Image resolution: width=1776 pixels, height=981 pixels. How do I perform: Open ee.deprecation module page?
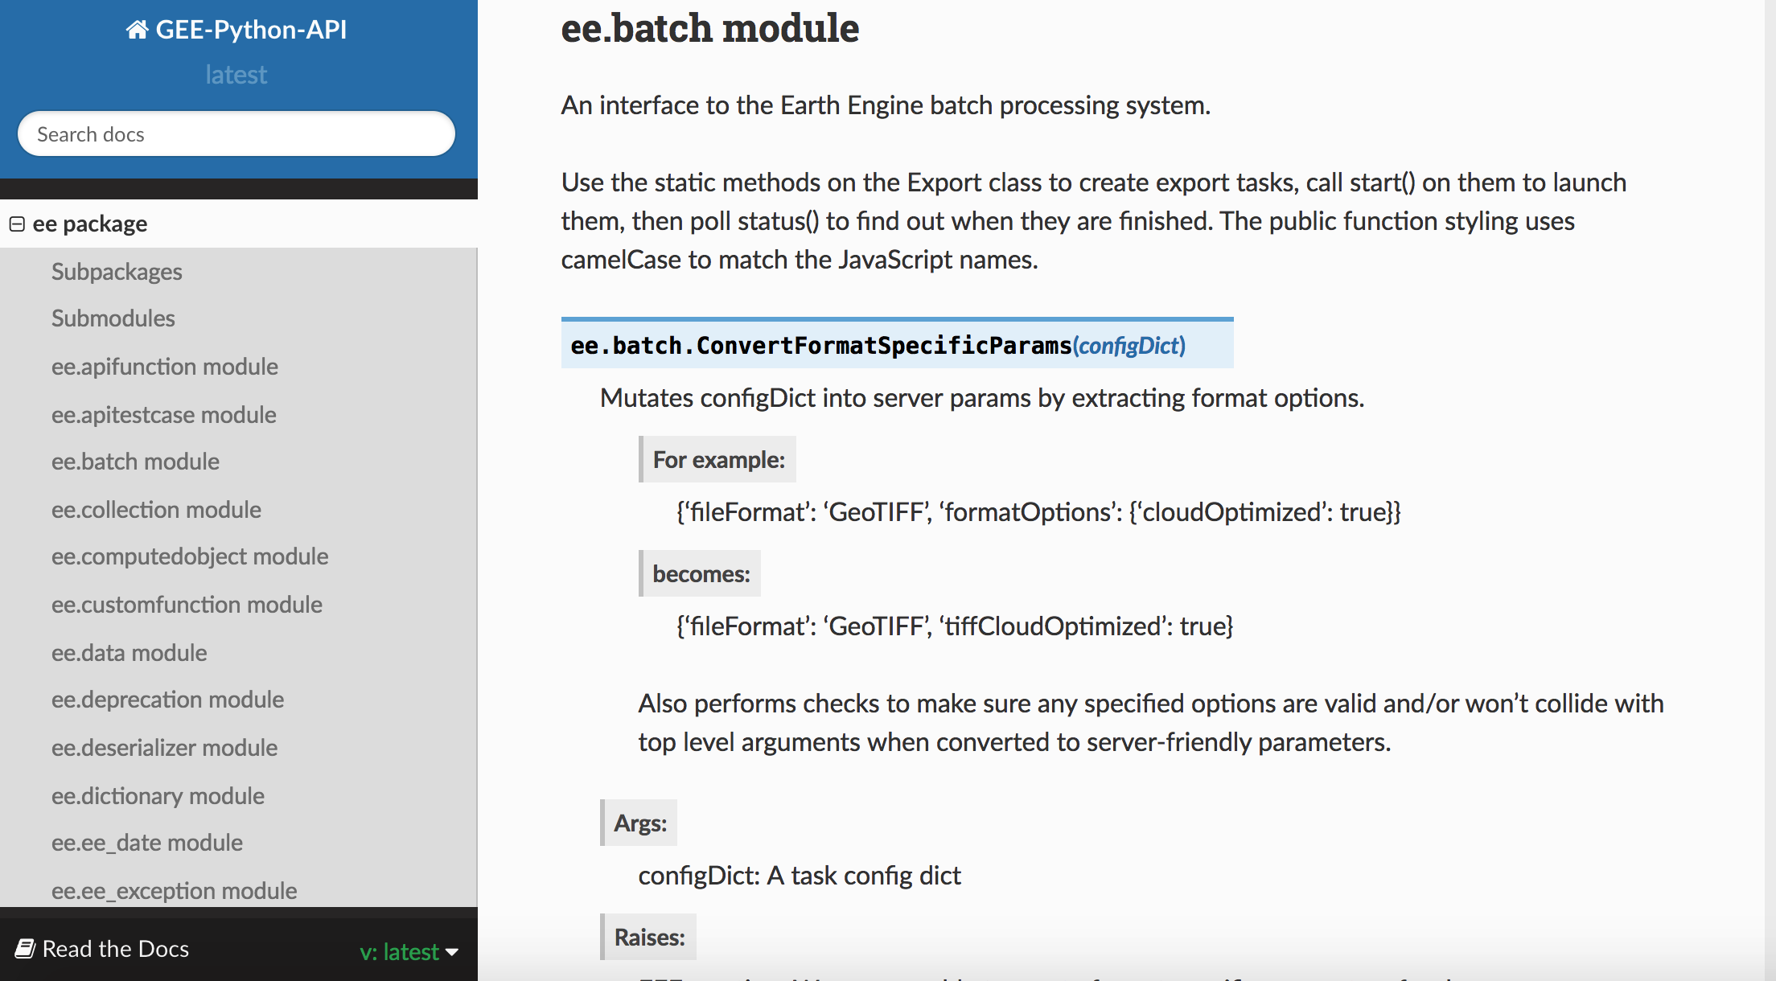[167, 700]
